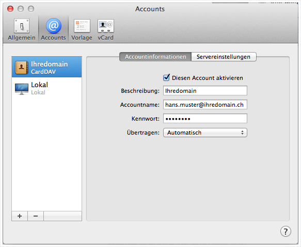301x247 pixels.
Task: Select the Ihredomain CardDAV account
Action: [46, 67]
